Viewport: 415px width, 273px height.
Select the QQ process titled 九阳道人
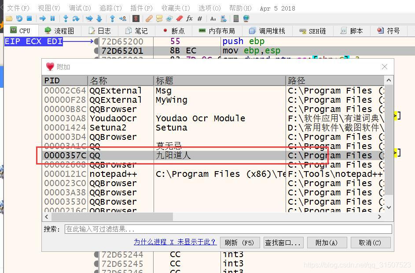pyautogui.click(x=213, y=156)
